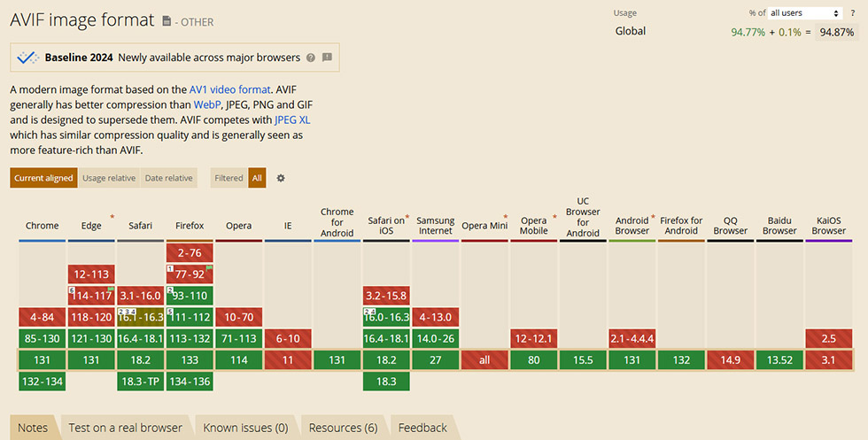Click the spec document icon beside the title
The image size is (868, 440).
pos(167,21)
